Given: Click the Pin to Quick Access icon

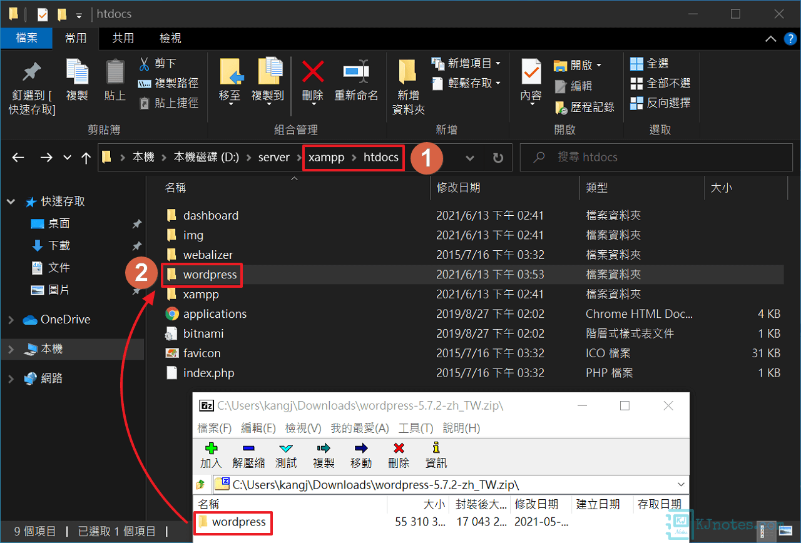Looking at the screenshot, I should (31, 73).
